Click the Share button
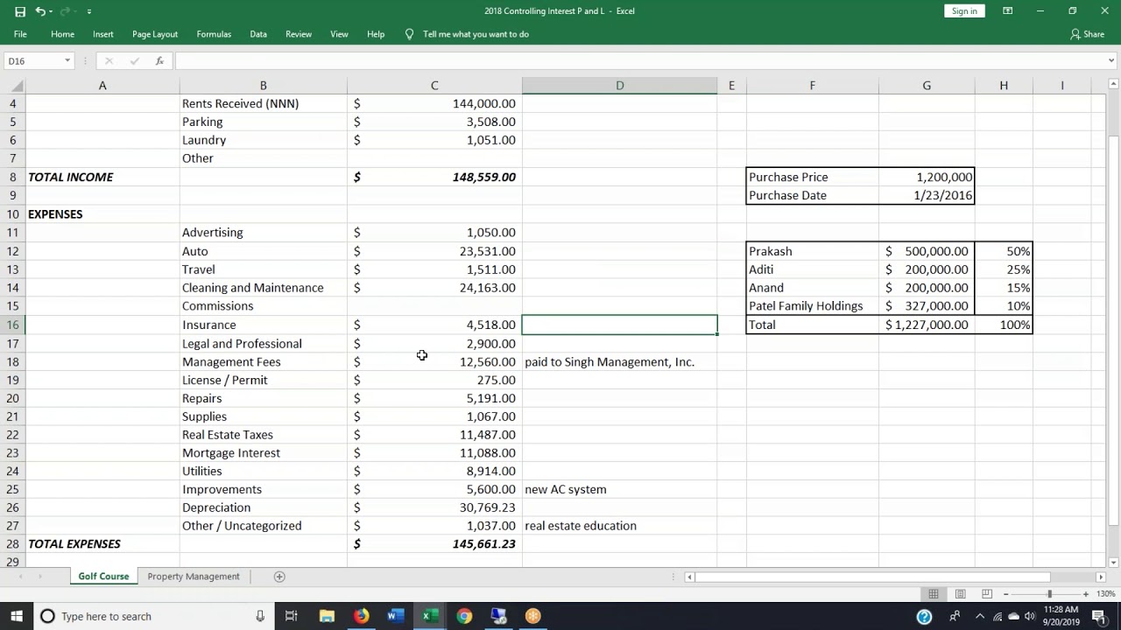1121x630 pixels. click(x=1088, y=34)
